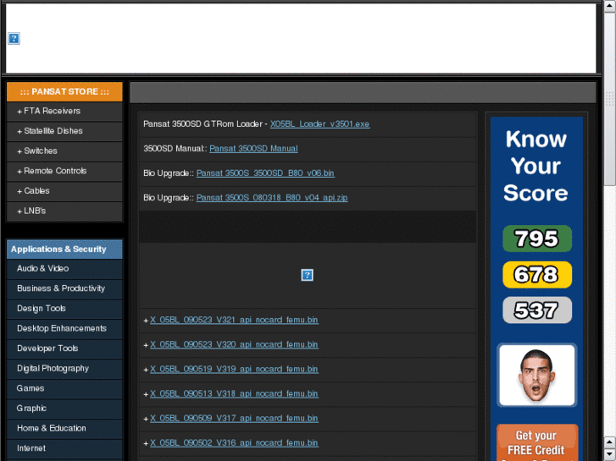Download the V319 api nocard femu.bin file
Image resolution: width=616 pixels, height=461 pixels.
click(234, 370)
